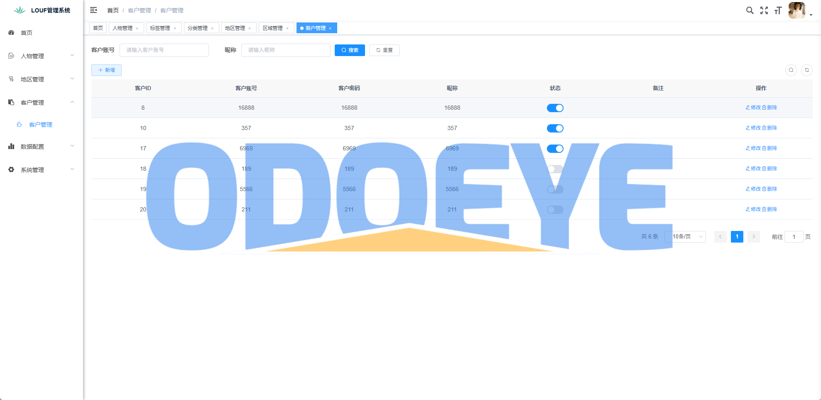Viewport: 821px width, 400px height.
Task: Open the header search magnifier icon
Action: click(x=750, y=10)
